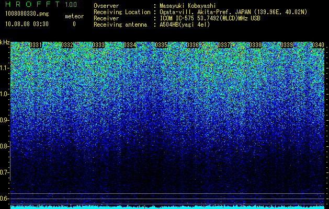Click the 0.8 kHz axis label
This screenshot has width=329, height=209.
point(4,146)
